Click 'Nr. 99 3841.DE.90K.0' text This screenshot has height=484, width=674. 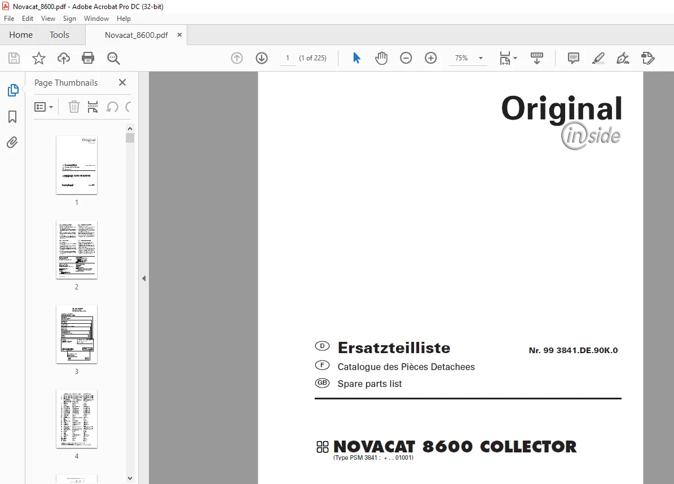click(573, 350)
